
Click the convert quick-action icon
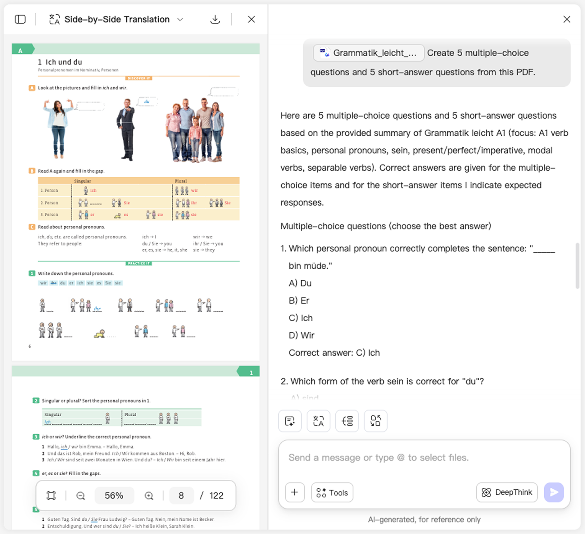point(375,421)
